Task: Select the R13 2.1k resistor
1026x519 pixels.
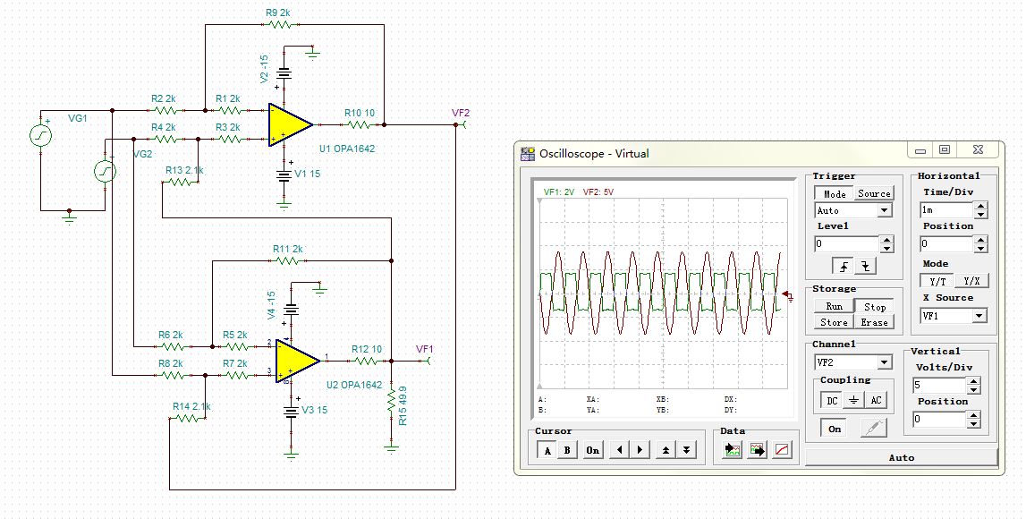Action: click(x=180, y=182)
